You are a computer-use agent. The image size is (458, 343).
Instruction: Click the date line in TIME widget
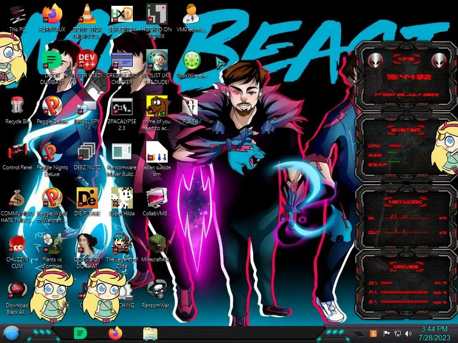point(407,95)
